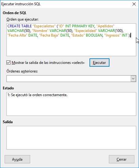Click inside the empty Salida output box
Image resolution: width=139 pixels, height=168 pixels.
[71, 138]
